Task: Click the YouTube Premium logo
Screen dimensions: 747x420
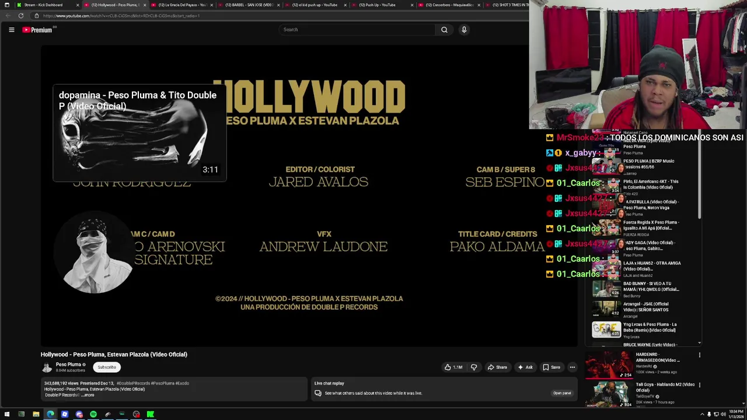Action: coord(38,30)
